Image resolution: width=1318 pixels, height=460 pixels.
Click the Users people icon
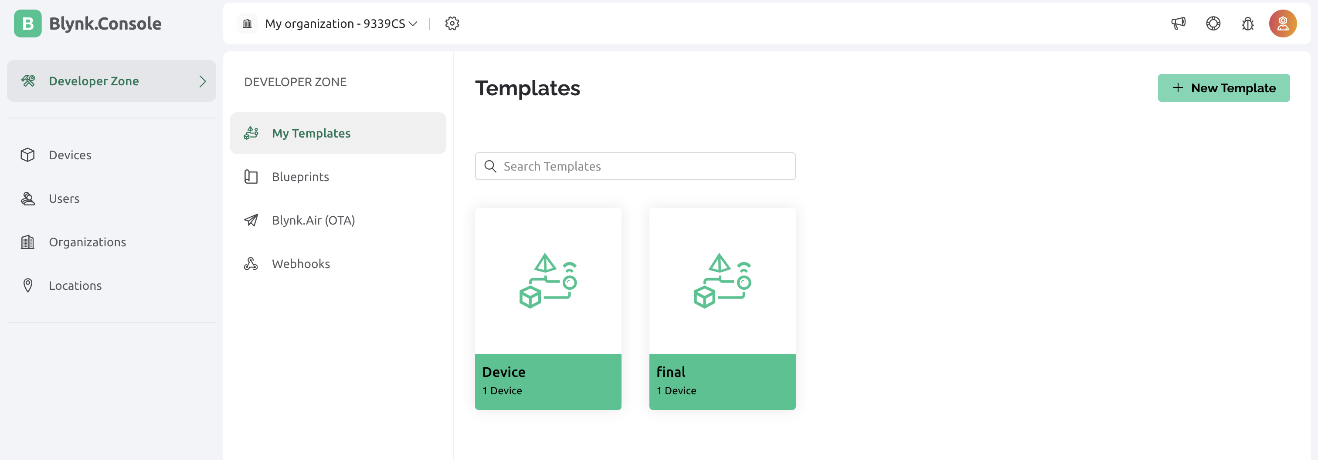pos(27,198)
